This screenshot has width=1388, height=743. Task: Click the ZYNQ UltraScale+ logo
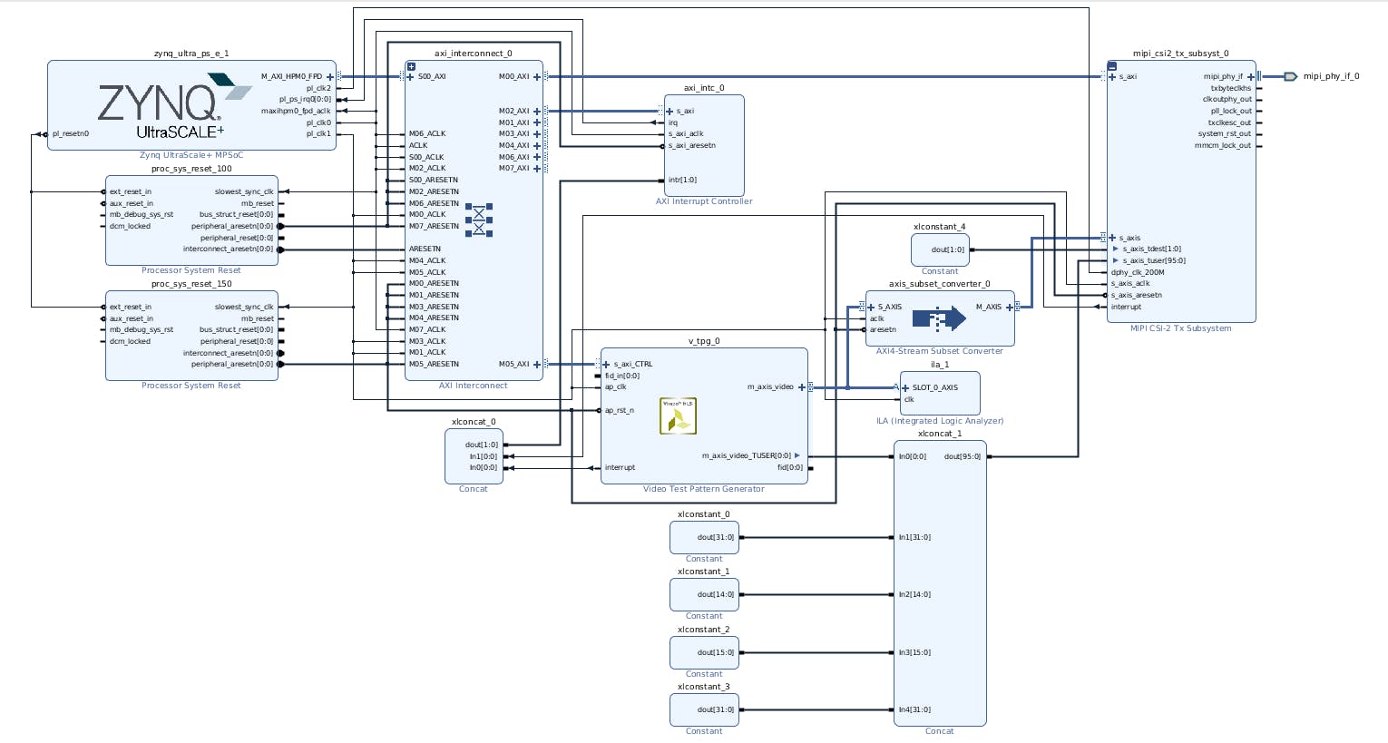pyautogui.click(x=174, y=105)
